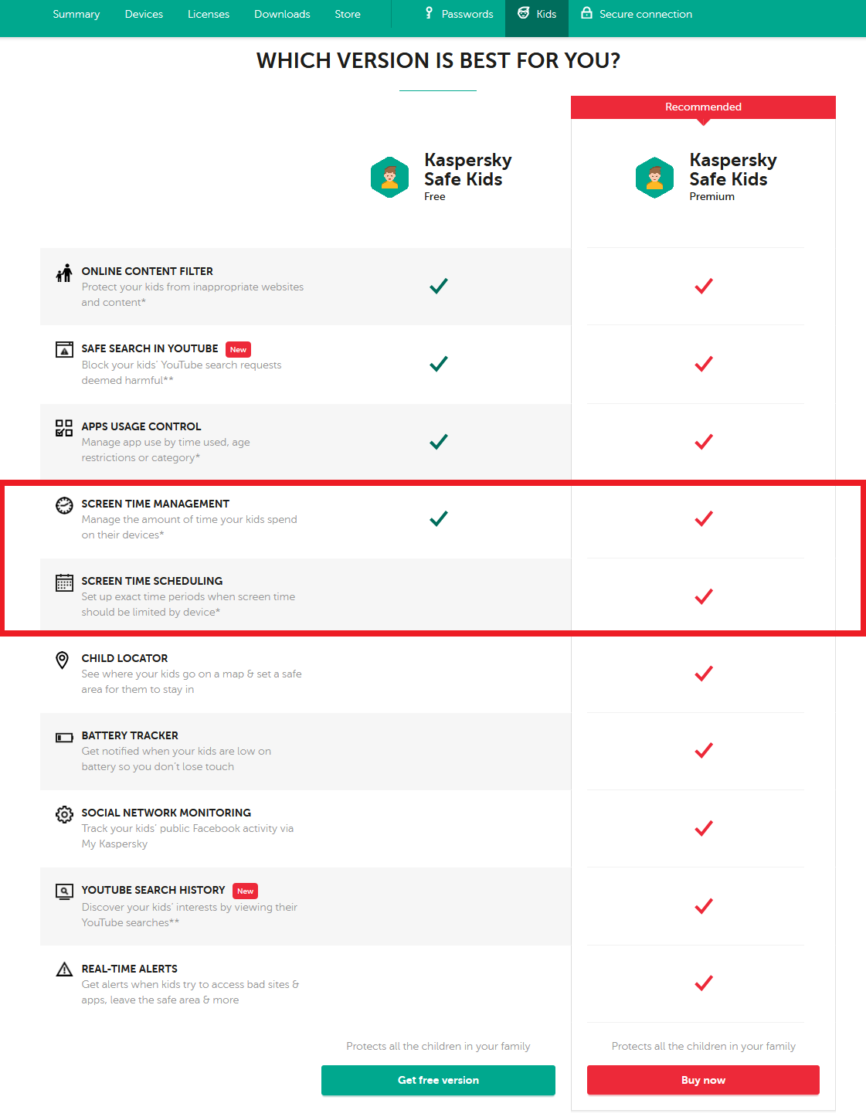Click the Screen Time Scheduling calendar icon
This screenshot has width=866, height=1117.
tap(64, 582)
